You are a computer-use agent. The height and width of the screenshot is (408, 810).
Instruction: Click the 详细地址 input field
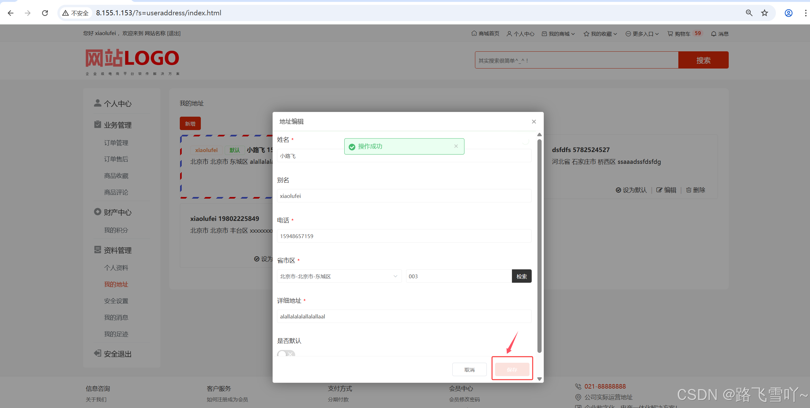coord(404,316)
